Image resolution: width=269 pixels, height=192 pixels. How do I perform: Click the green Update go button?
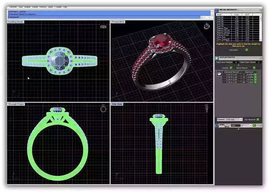pyautogui.click(x=231, y=68)
